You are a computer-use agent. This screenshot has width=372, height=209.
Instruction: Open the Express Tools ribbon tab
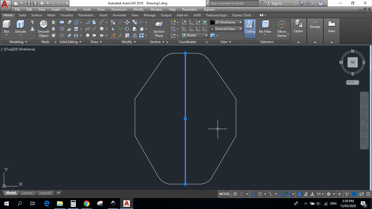tap(242, 15)
